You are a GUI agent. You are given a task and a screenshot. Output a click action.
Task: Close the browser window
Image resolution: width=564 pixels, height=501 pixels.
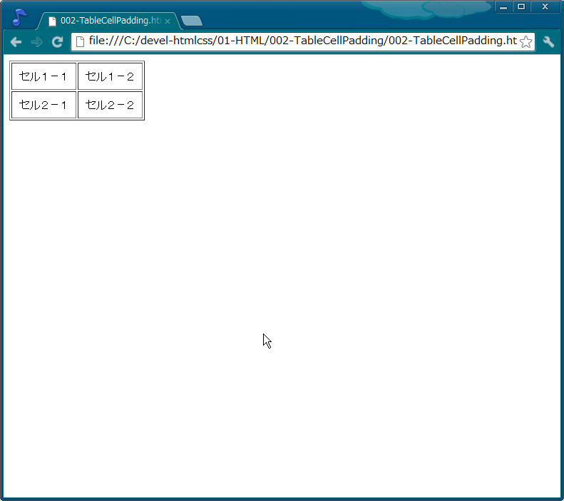coord(545,7)
